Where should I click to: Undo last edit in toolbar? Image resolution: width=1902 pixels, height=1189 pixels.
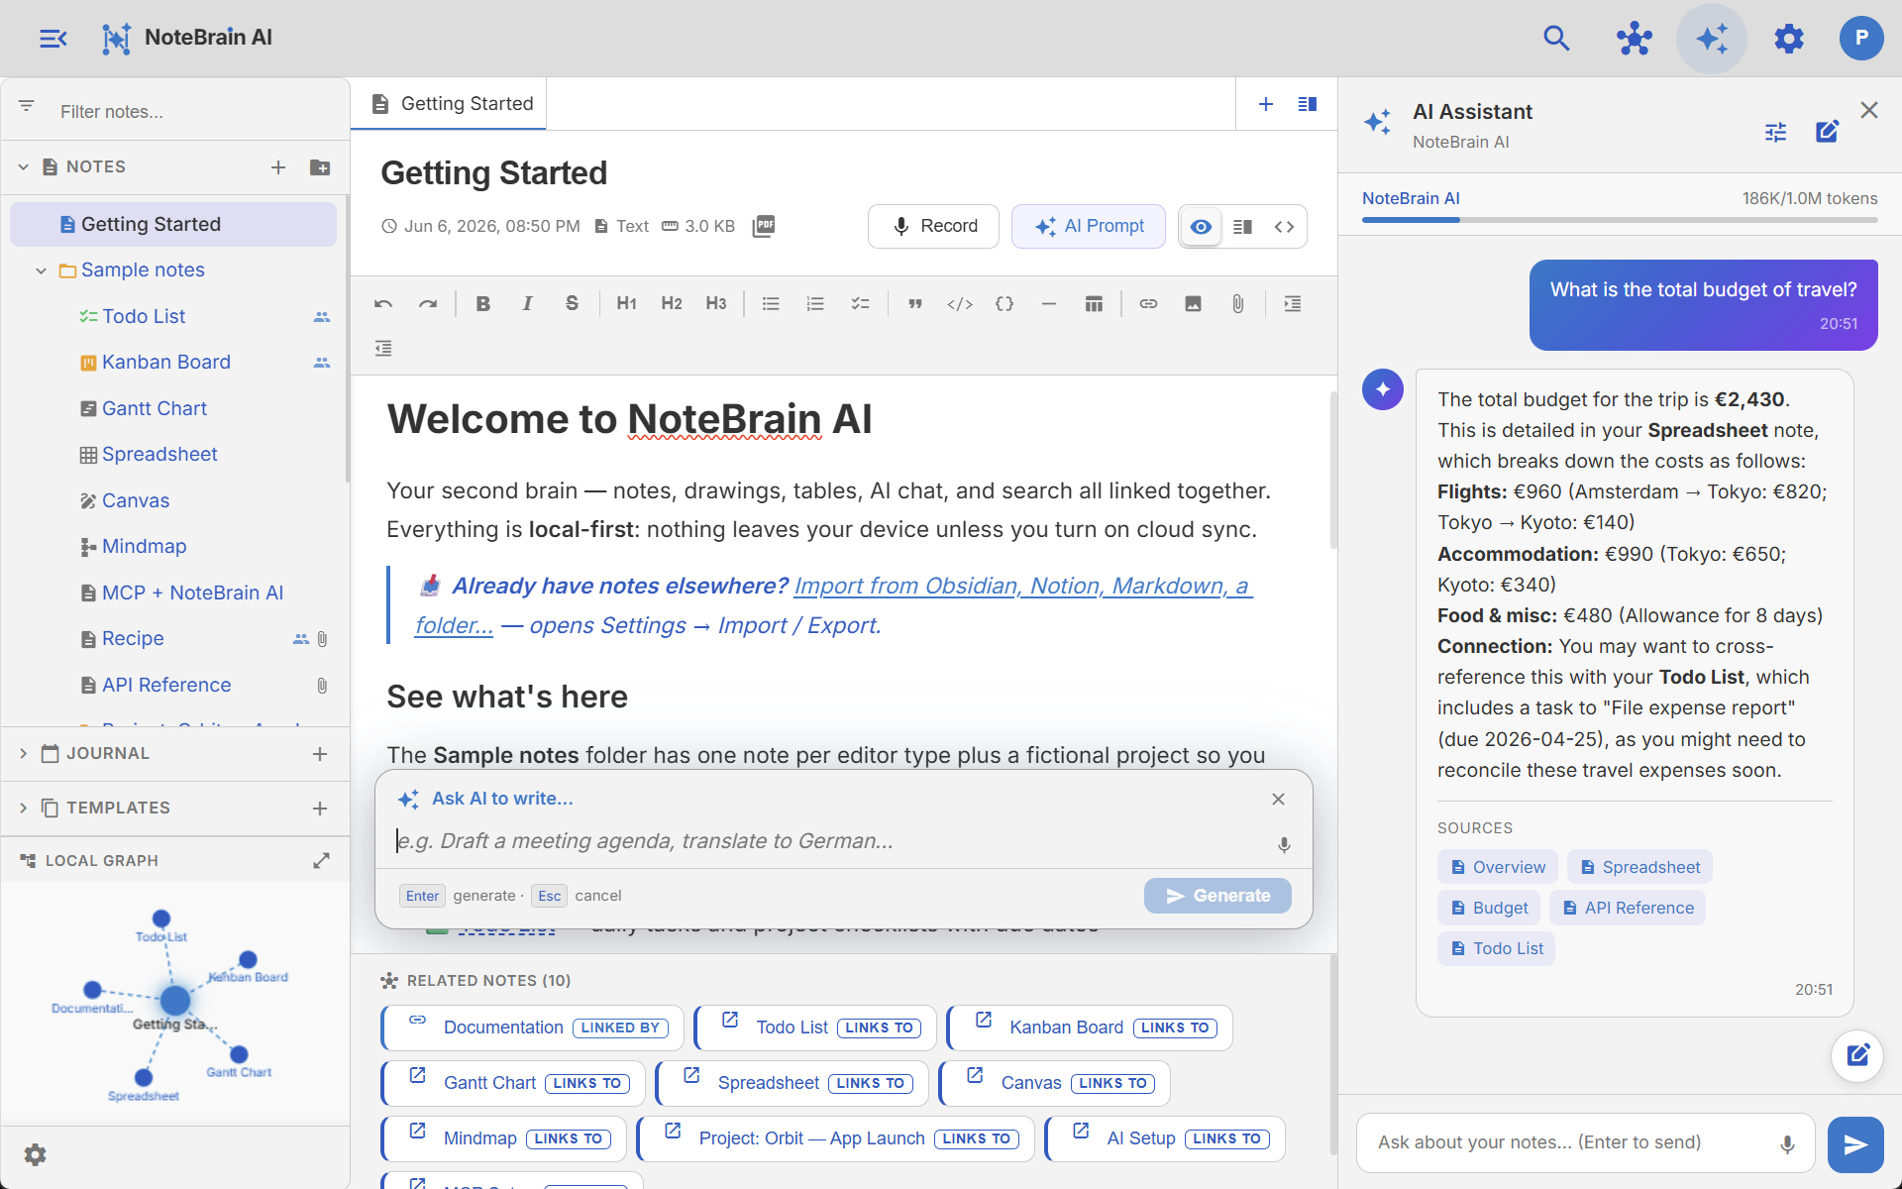[x=383, y=304]
